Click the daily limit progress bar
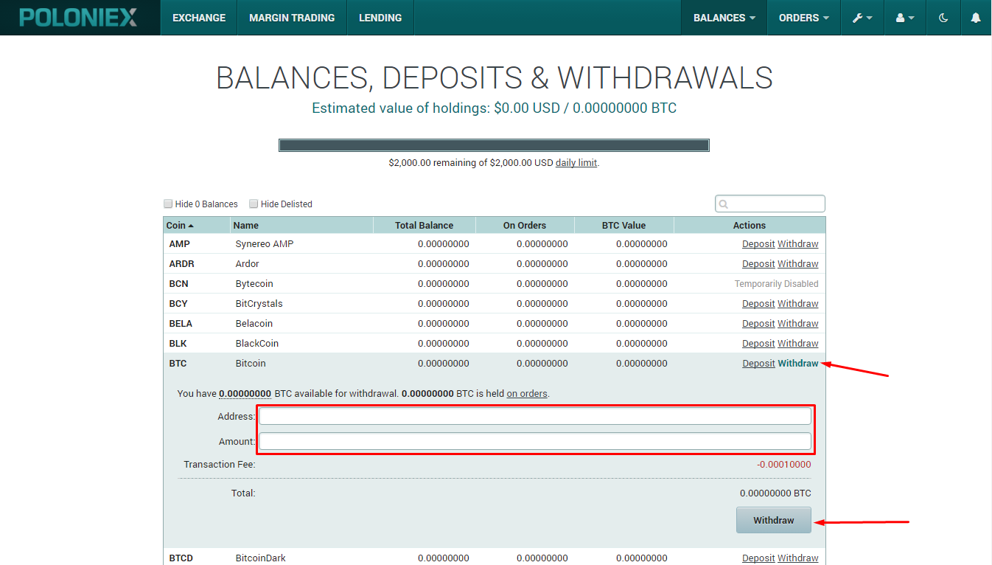The width and height of the screenshot is (992, 565). (494, 145)
